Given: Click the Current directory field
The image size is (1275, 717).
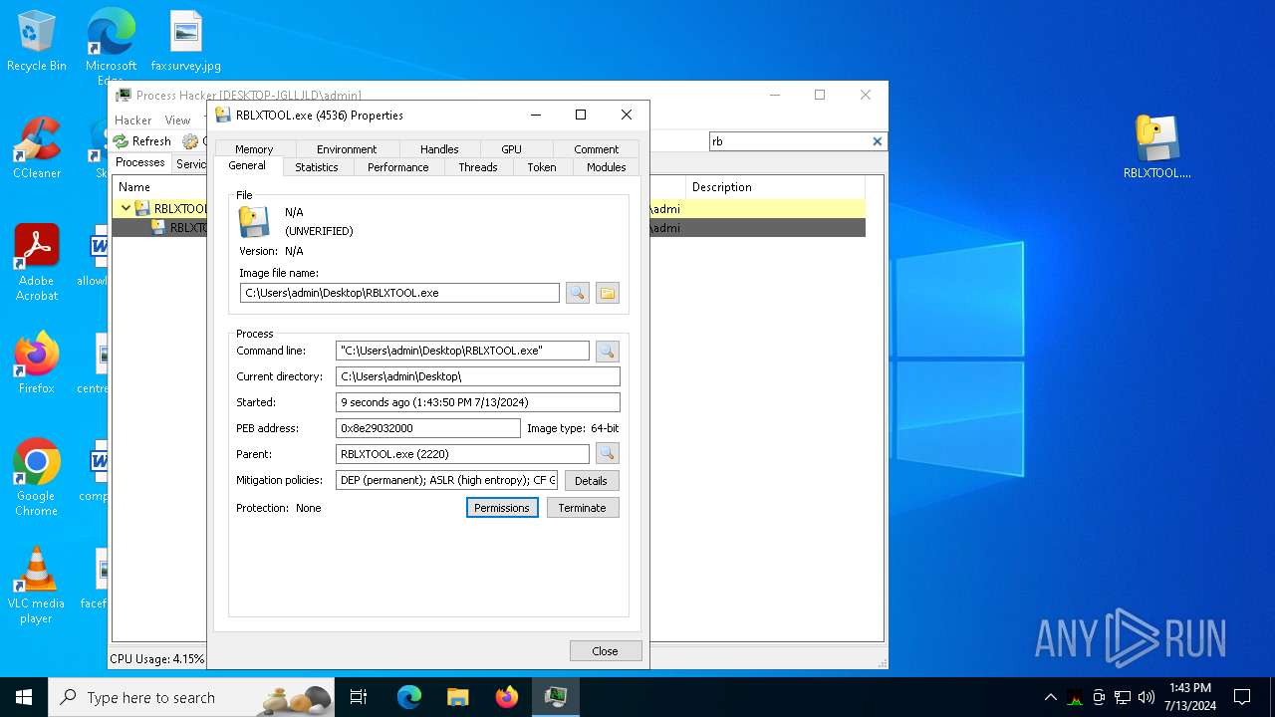Looking at the screenshot, I should (x=478, y=376).
